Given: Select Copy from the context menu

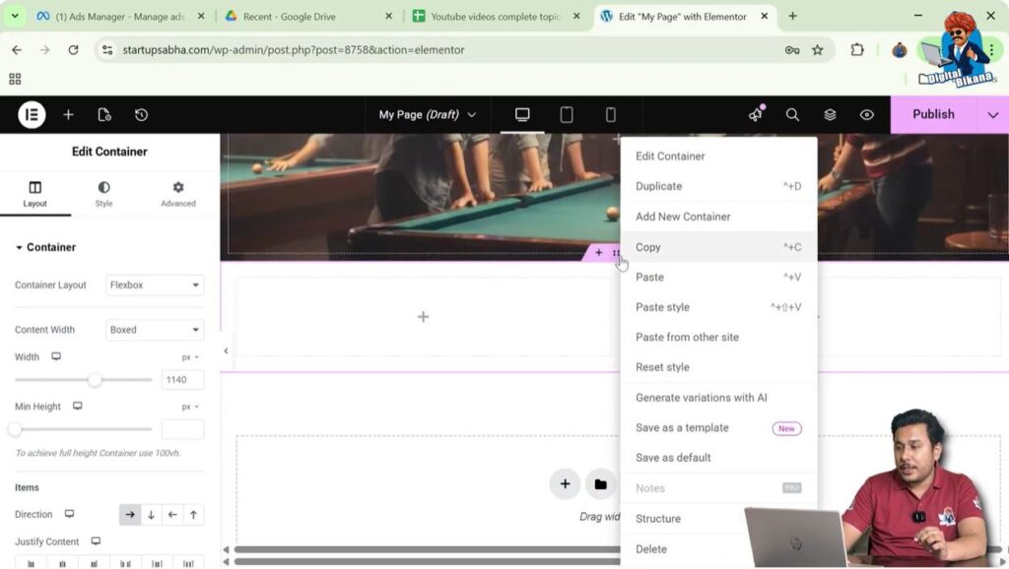Looking at the screenshot, I should [648, 247].
